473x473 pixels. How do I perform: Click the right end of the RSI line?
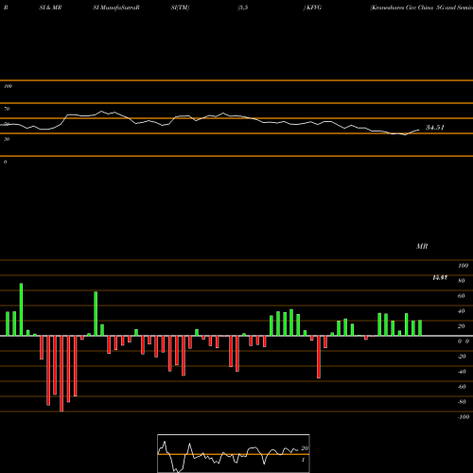point(419,130)
